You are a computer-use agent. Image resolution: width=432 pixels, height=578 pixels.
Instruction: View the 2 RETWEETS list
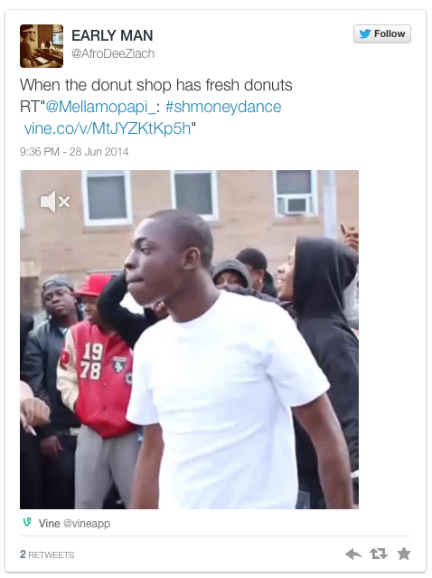[47, 554]
